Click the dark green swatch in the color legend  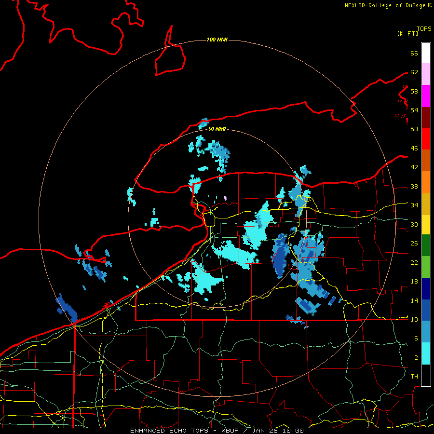426,245
